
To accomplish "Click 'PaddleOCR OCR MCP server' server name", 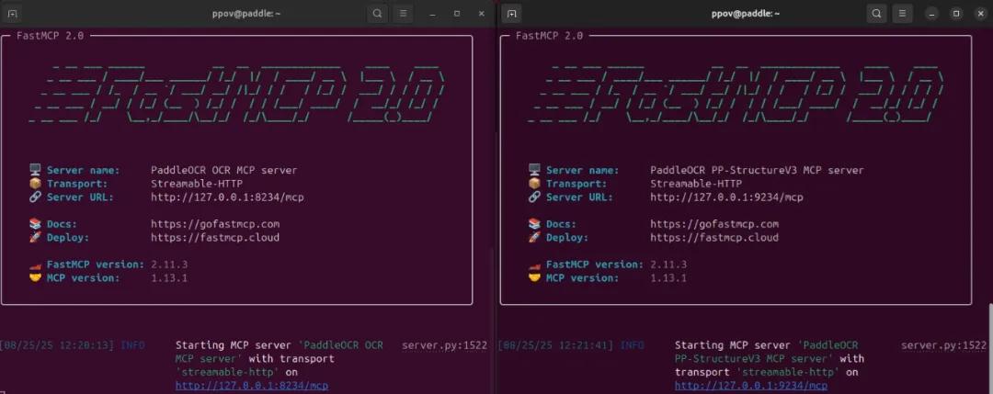I will click(x=223, y=170).
